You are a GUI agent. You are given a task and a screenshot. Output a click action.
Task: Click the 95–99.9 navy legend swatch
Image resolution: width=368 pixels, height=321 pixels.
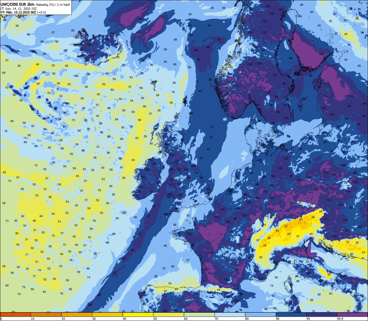click(x=322, y=315)
